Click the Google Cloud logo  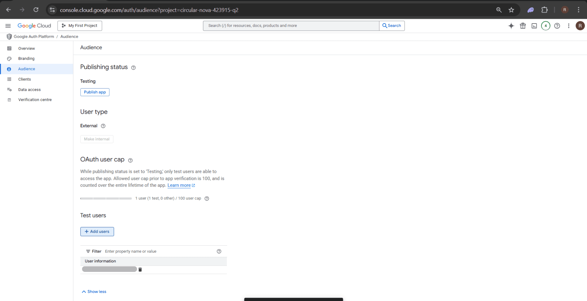(x=34, y=26)
